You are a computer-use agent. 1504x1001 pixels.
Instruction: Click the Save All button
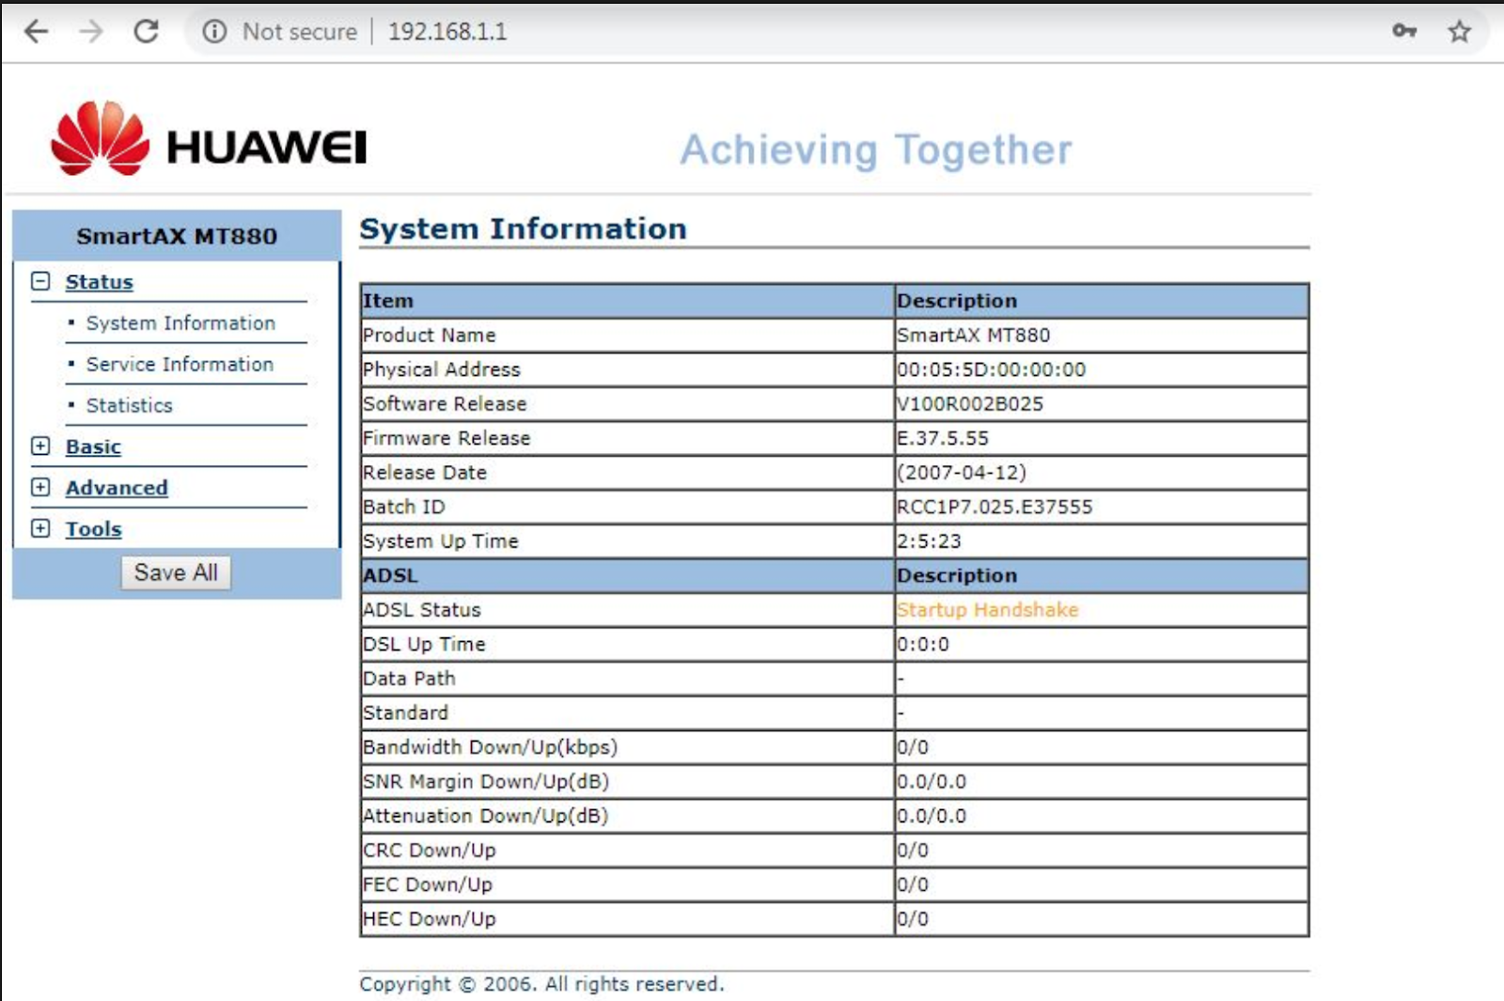click(176, 572)
